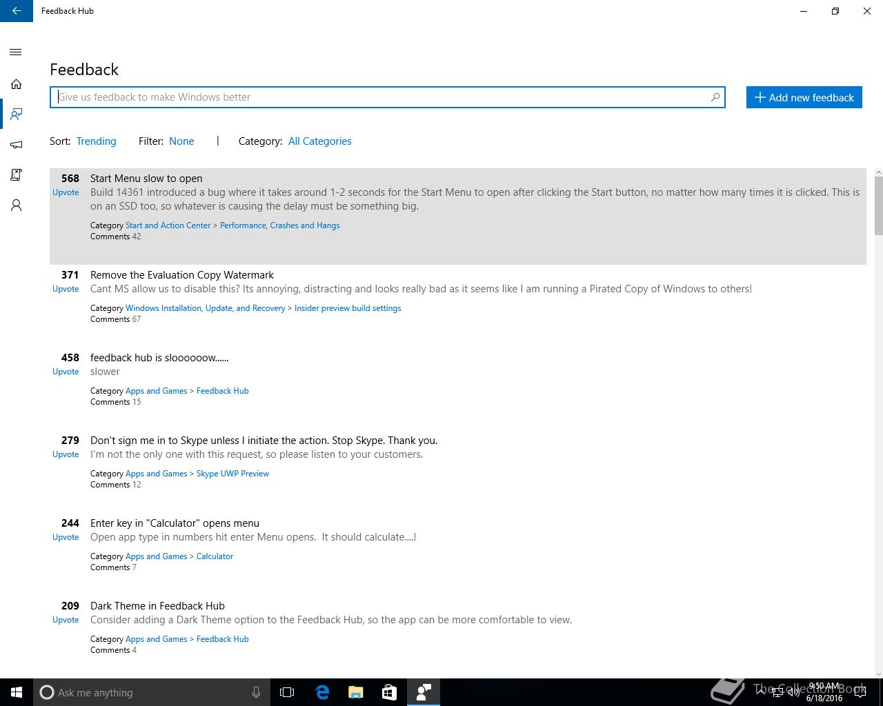883x706 pixels.
Task: Launch Microsoft Edge from taskbar
Action: 322,692
